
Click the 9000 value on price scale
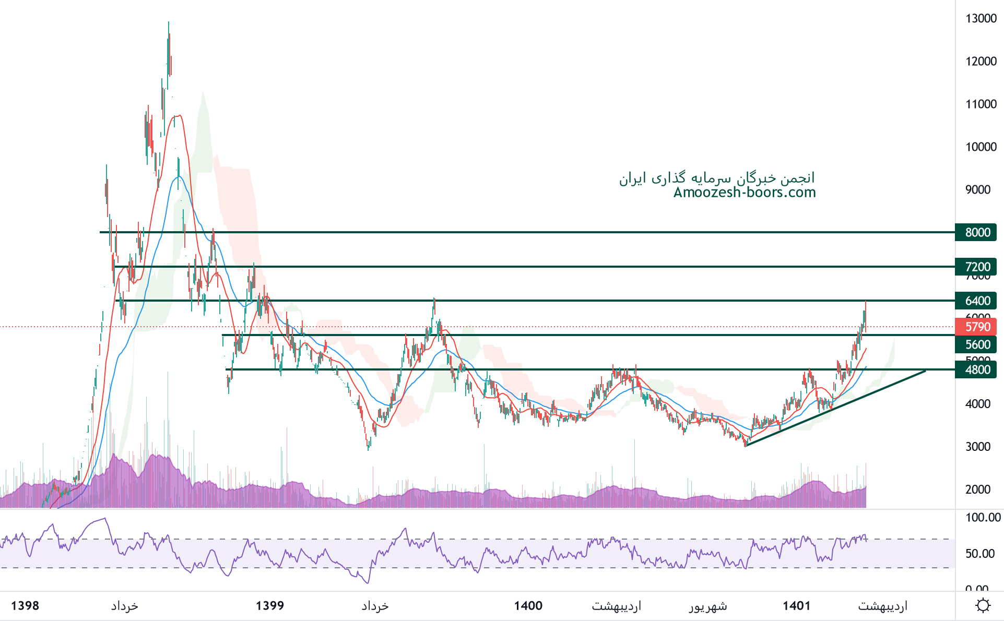click(x=977, y=189)
